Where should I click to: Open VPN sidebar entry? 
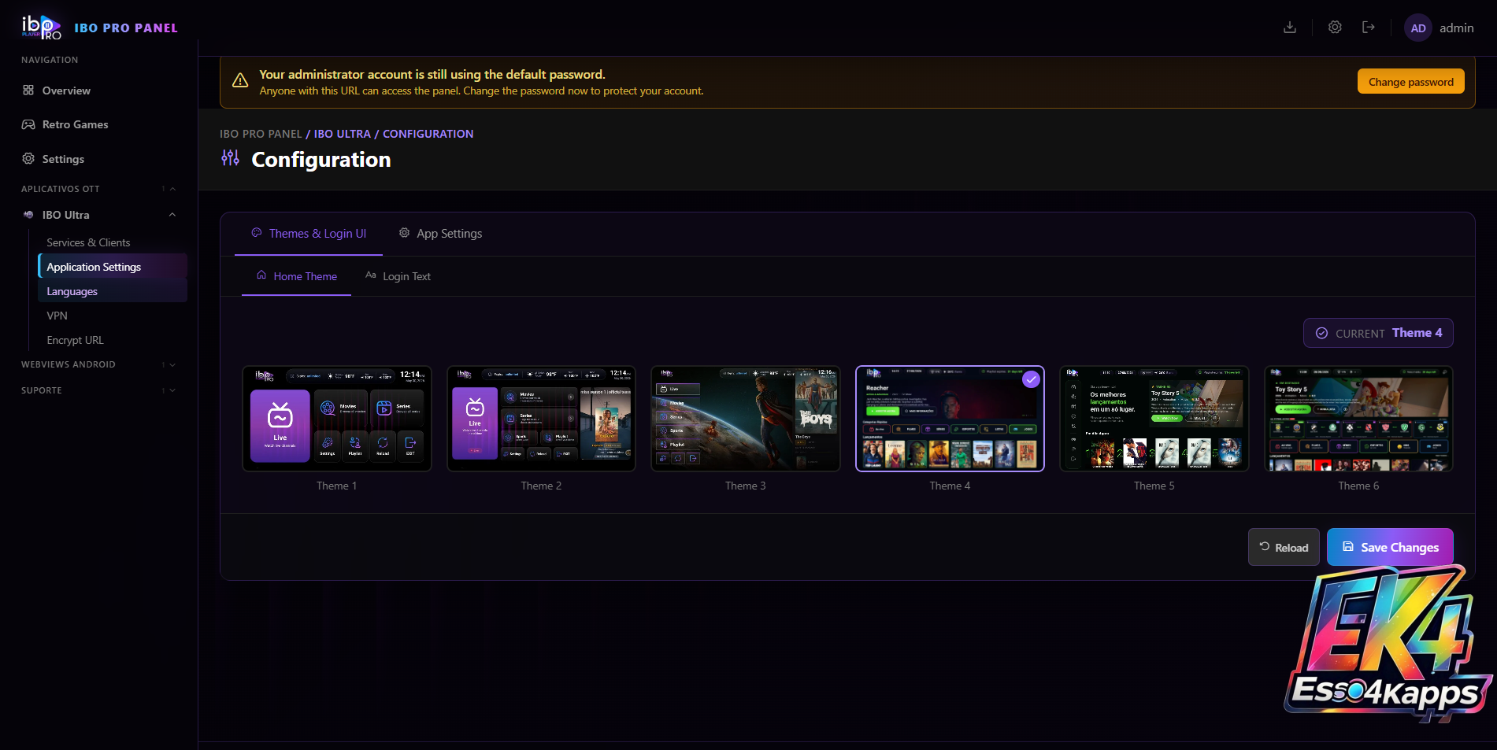(x=113, y=316)
